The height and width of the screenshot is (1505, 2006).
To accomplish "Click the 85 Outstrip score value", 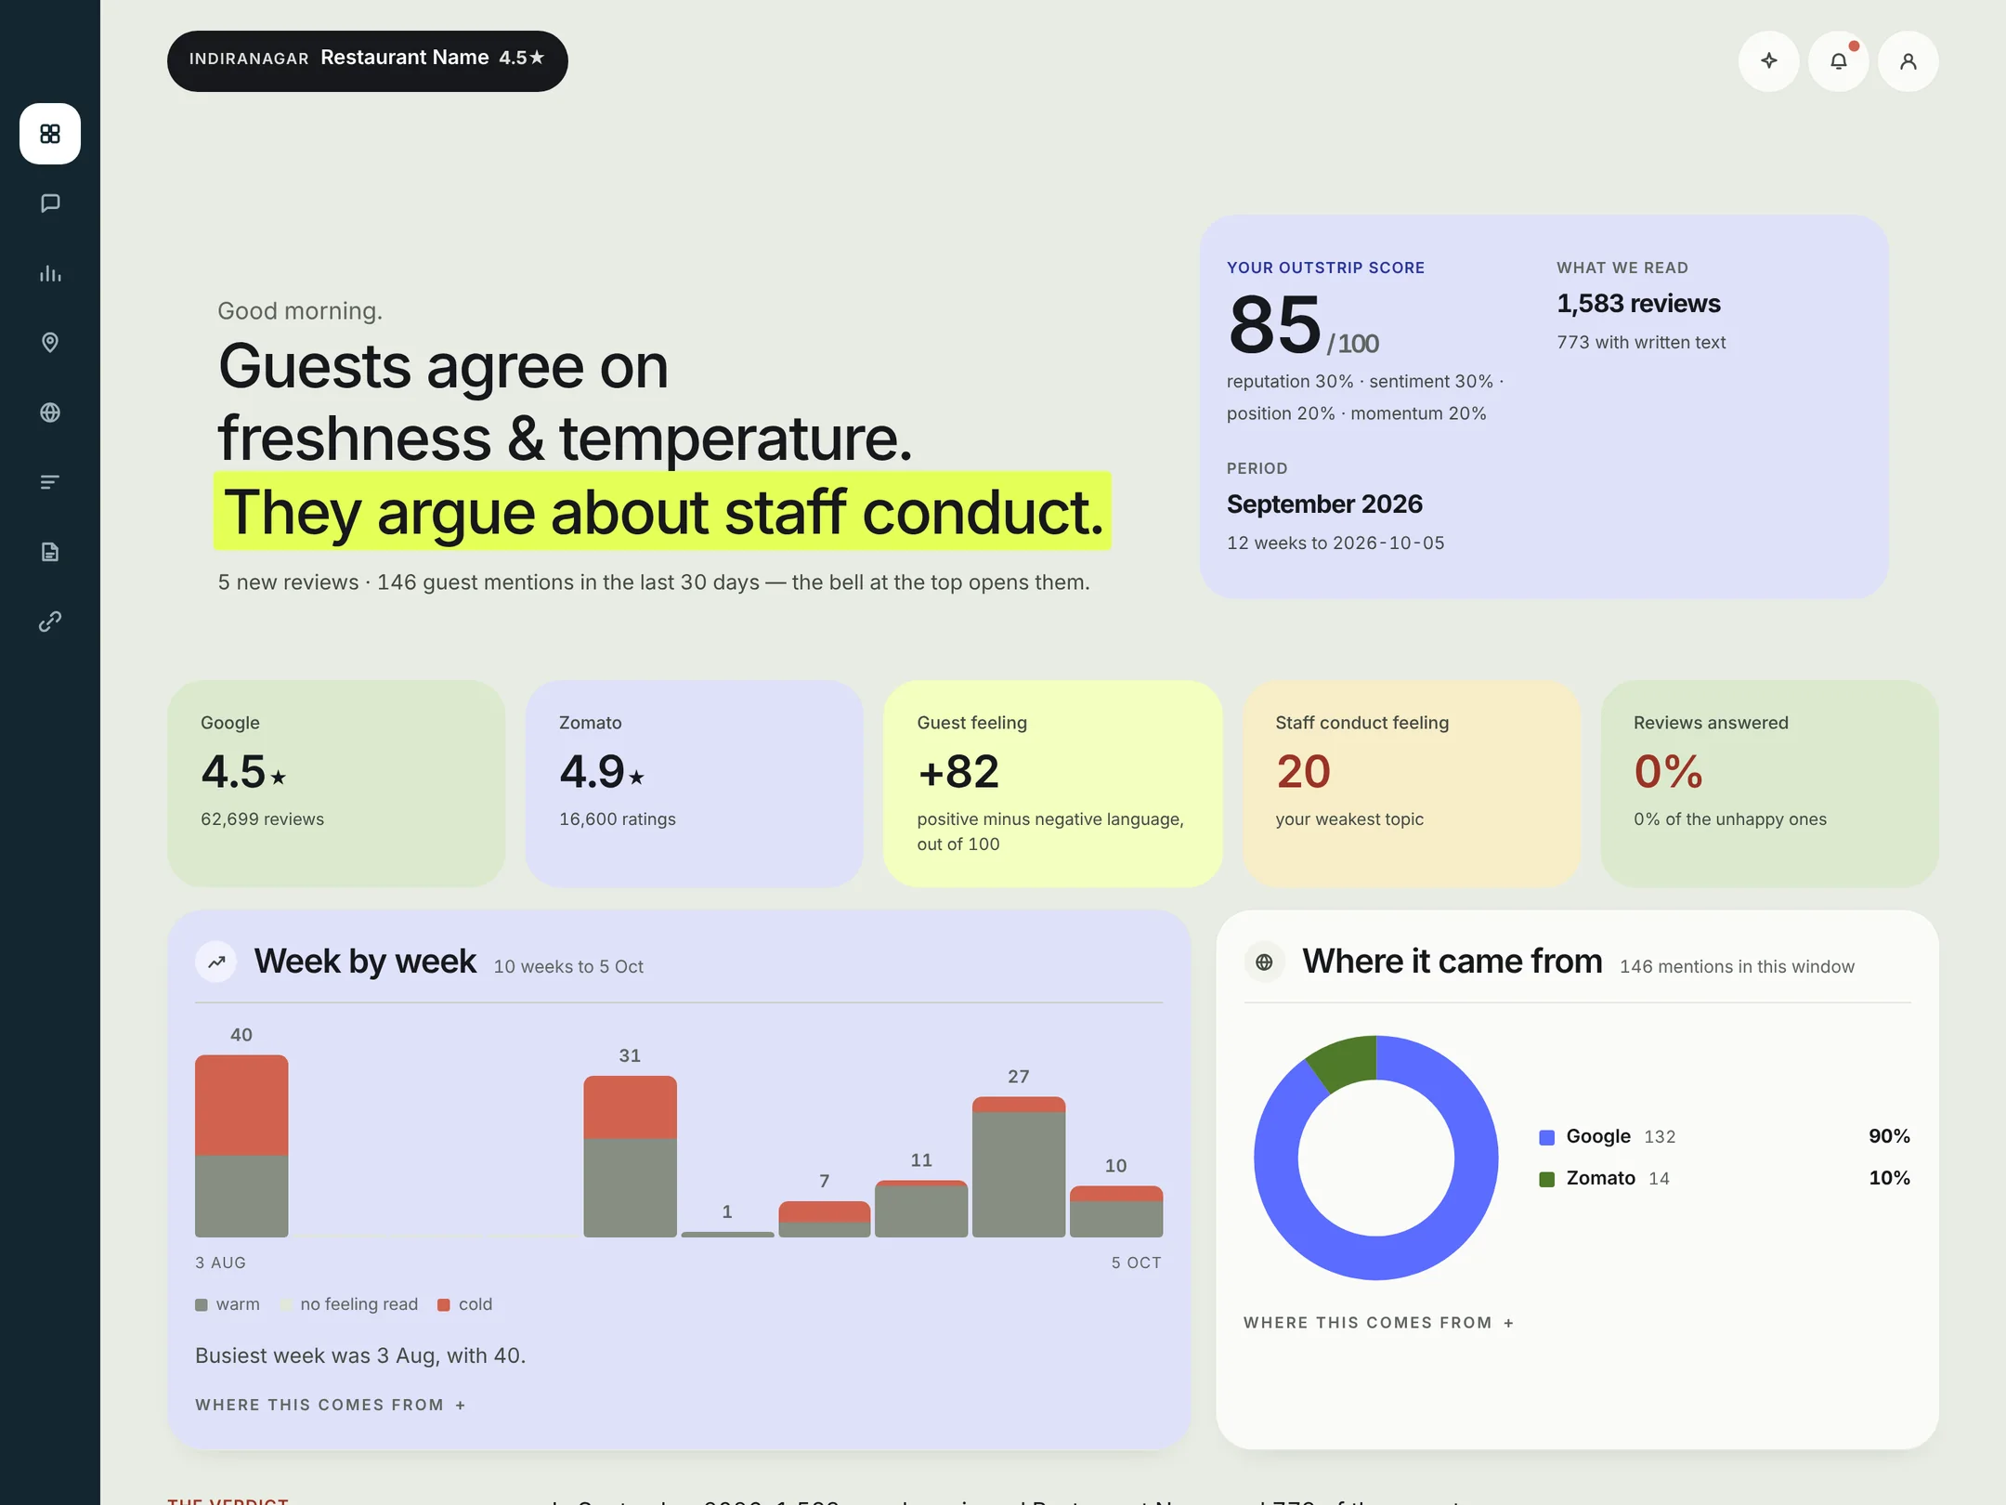I will coord(1274,324).
